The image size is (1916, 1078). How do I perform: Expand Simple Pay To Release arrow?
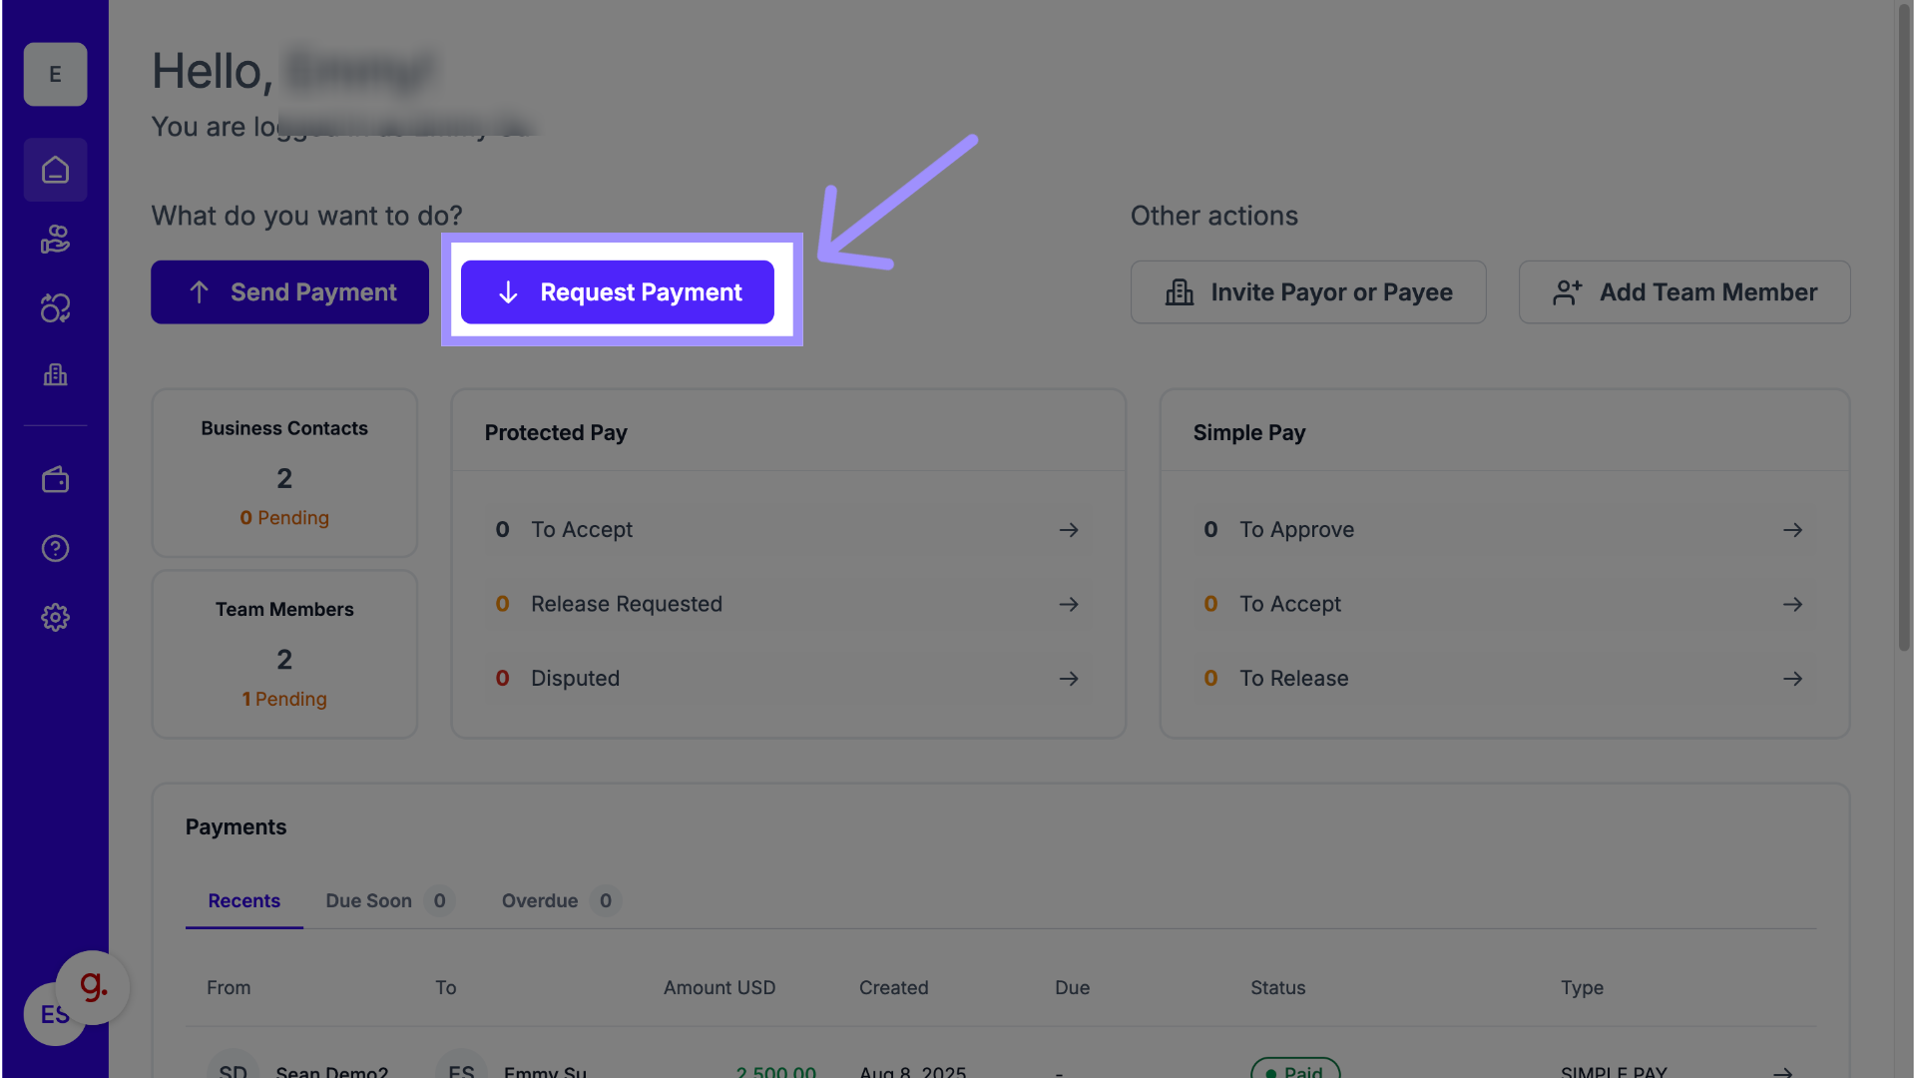(x=1792, y=679)
